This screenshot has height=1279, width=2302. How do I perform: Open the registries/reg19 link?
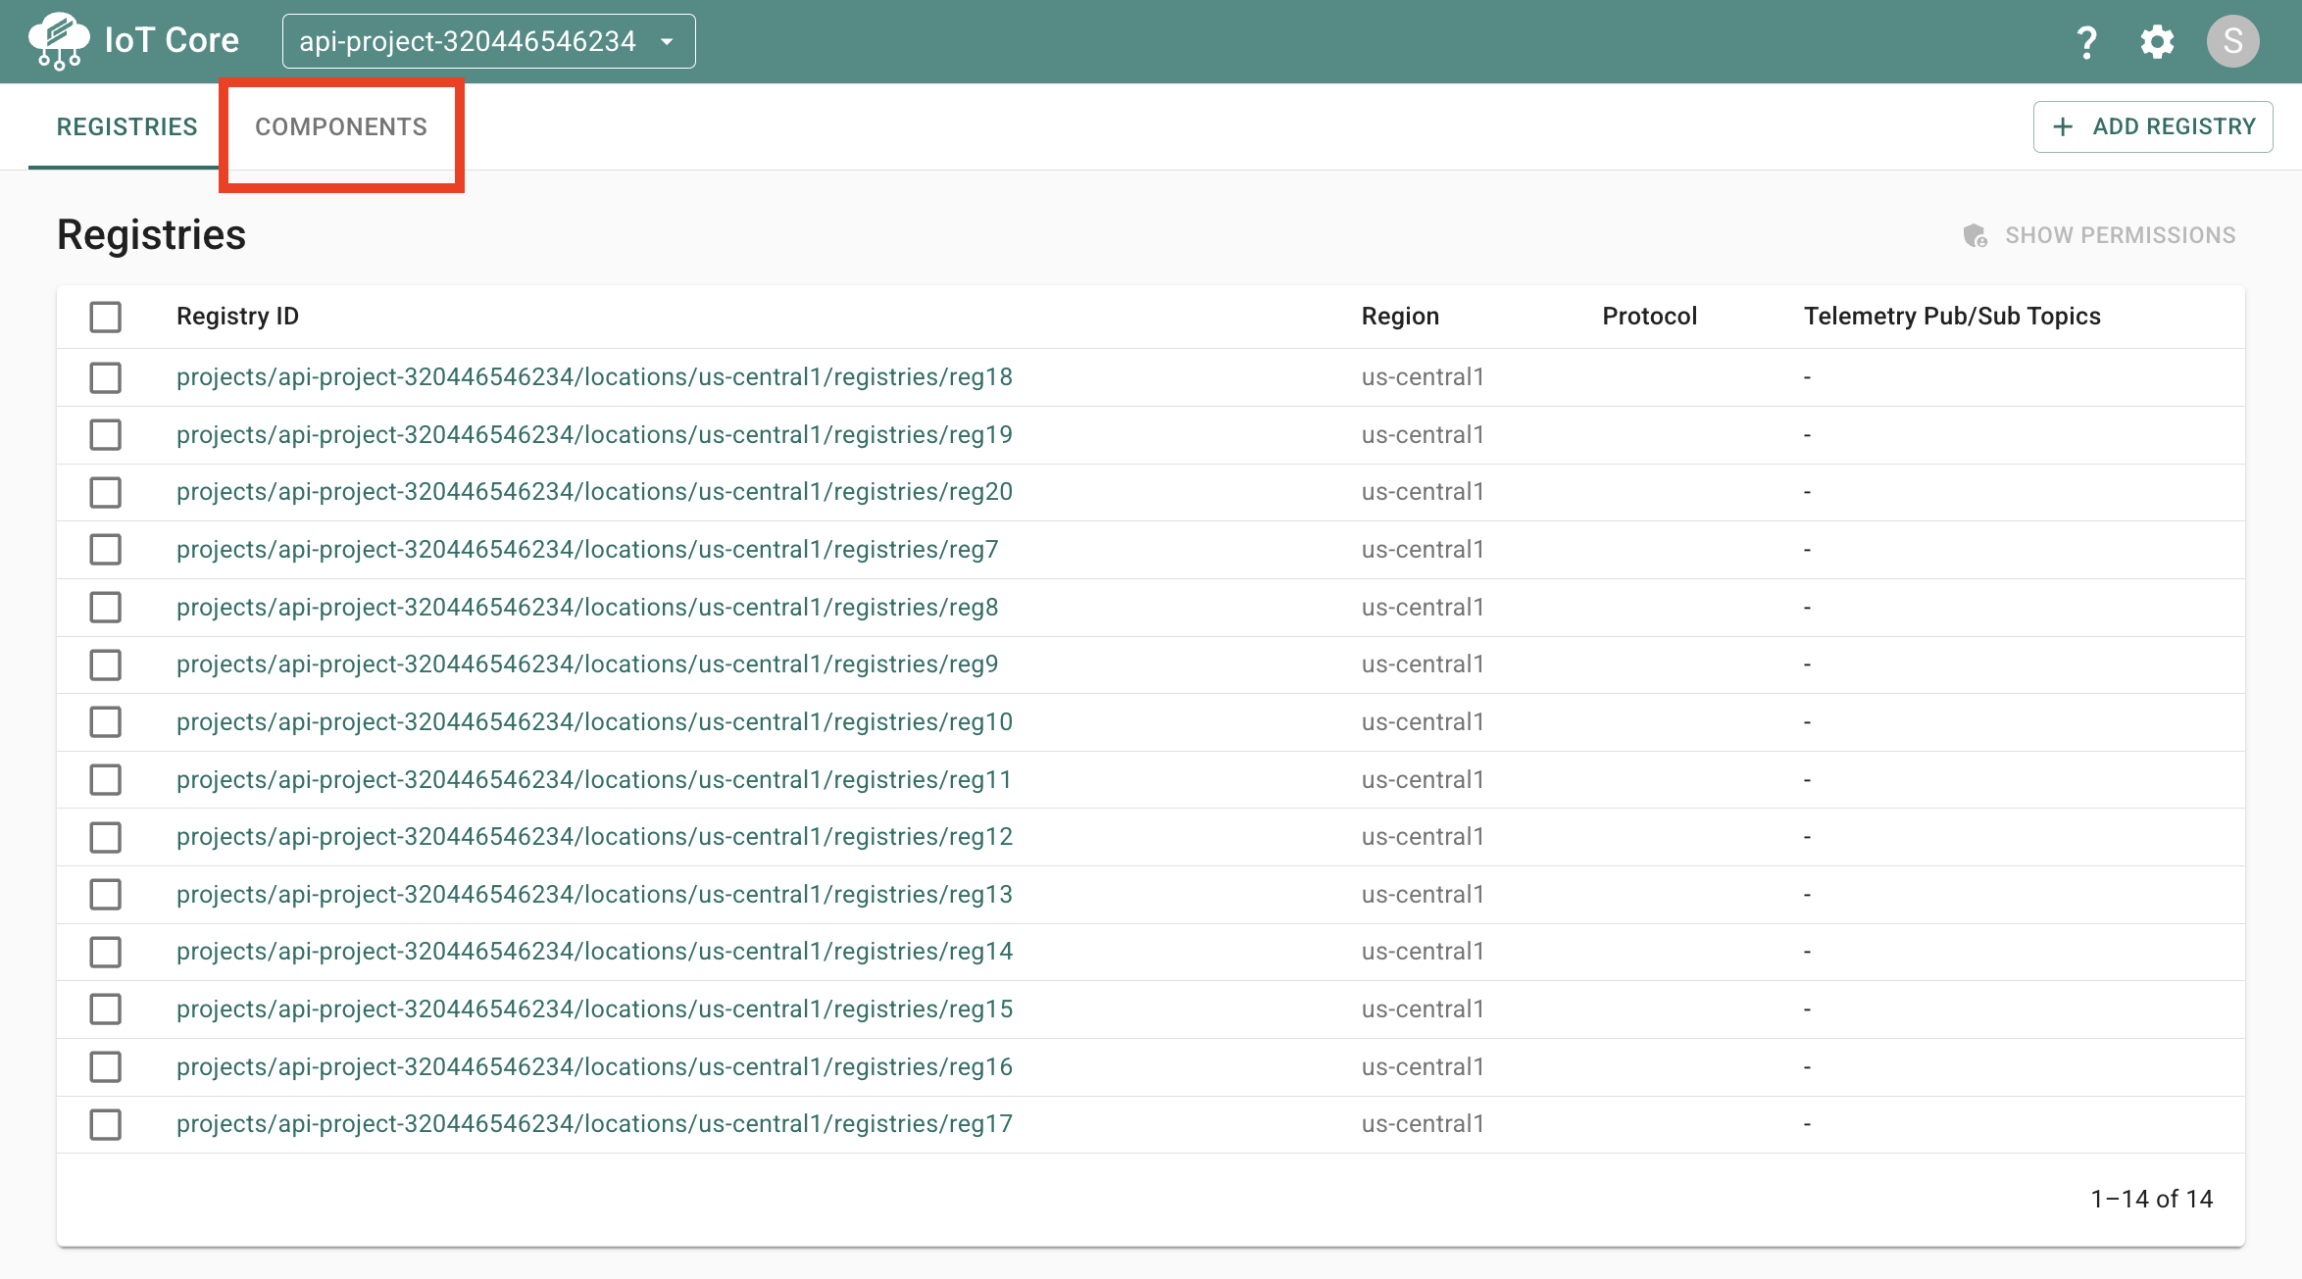click(594, 435)
